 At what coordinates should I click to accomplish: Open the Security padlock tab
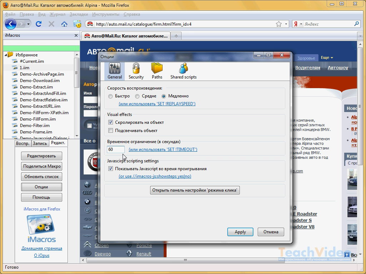[x=136, y=71]
